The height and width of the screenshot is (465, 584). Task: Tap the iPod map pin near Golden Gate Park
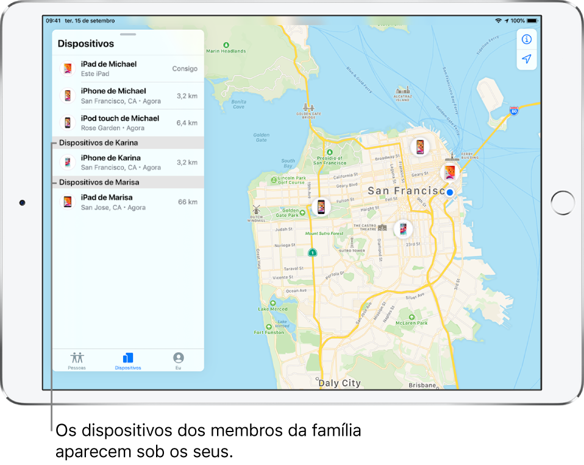pyautogui.click(x=321, y=206)
